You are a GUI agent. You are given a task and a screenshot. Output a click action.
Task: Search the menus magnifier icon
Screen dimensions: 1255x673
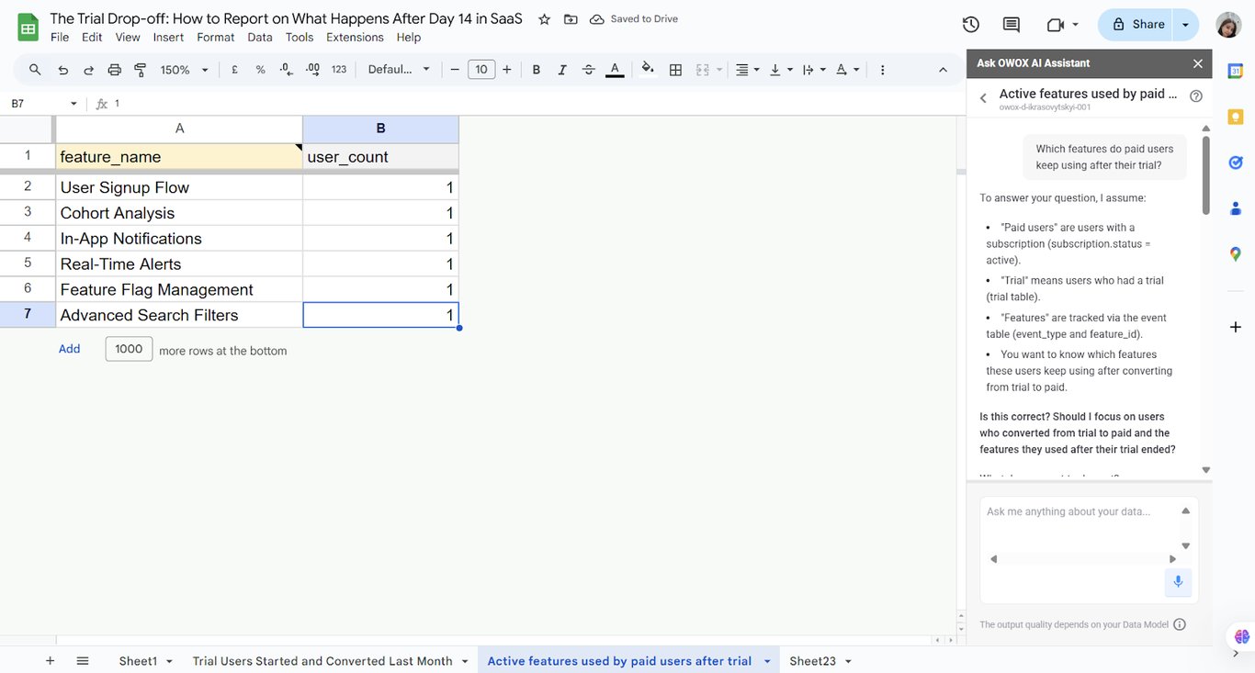[35, 70]
